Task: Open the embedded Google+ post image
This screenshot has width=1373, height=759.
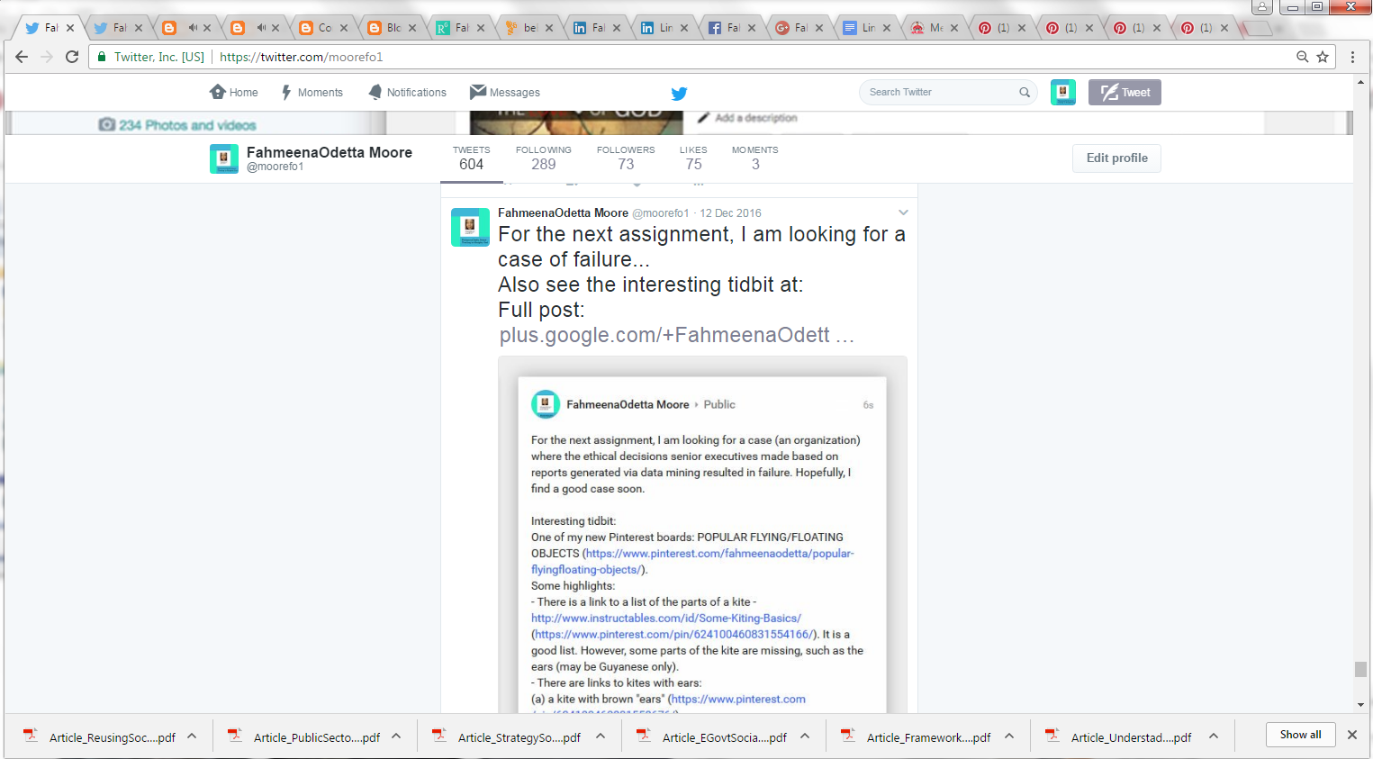Action: (702, 536)
